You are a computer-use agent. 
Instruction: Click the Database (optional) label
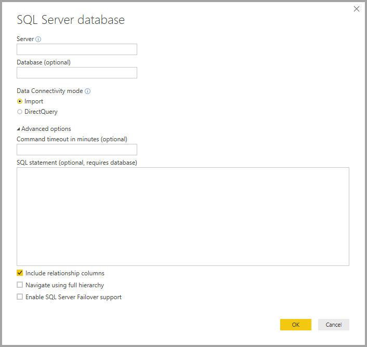44,62
